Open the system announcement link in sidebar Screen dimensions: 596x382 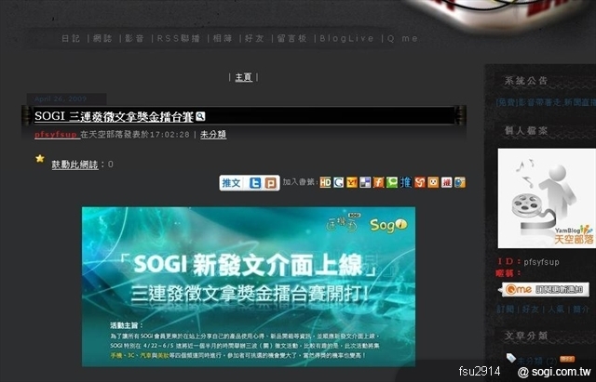click(546, 102)
